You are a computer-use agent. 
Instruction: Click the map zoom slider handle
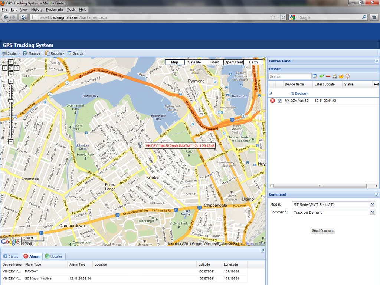pos(11,101)
